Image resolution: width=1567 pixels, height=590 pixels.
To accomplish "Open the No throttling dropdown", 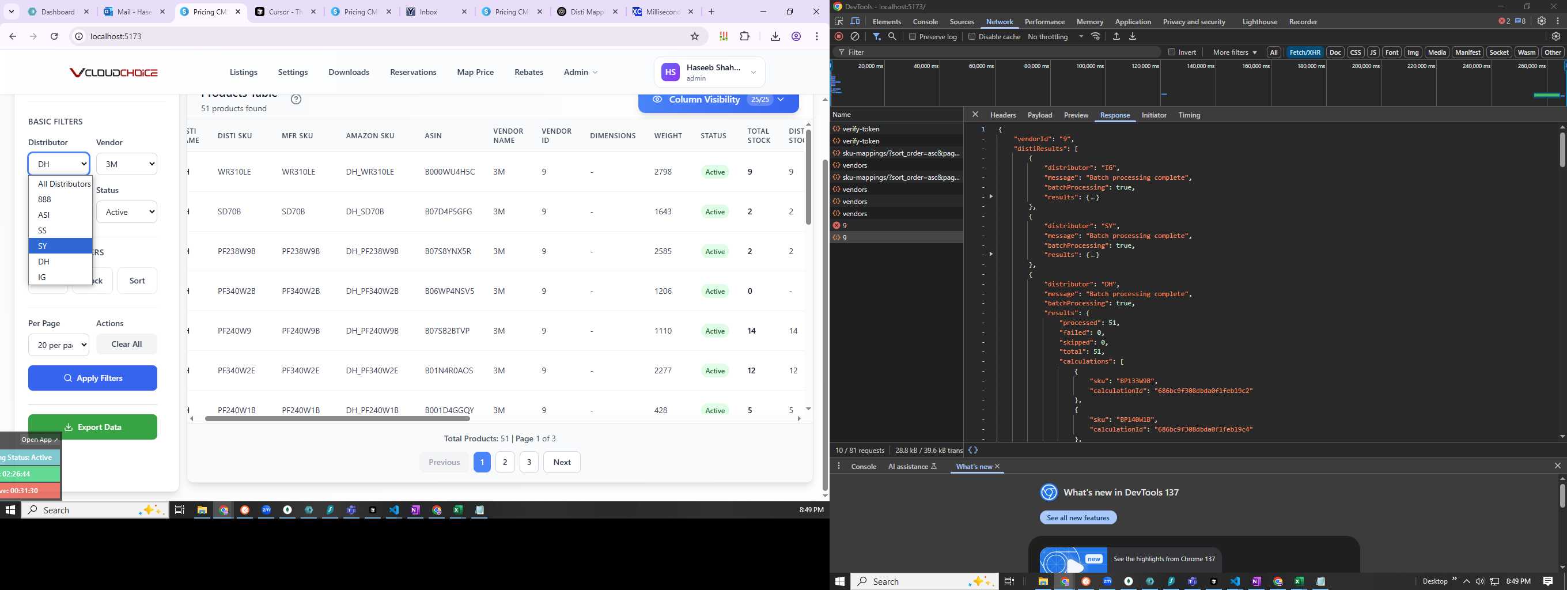I will point(1055,36).
